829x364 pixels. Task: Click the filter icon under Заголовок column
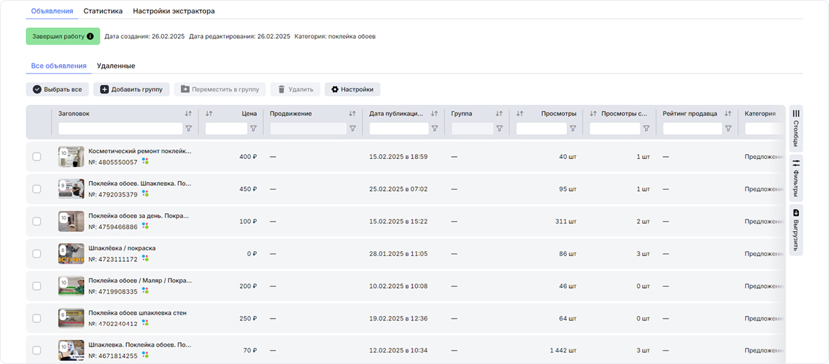click(x=188, y=128)
